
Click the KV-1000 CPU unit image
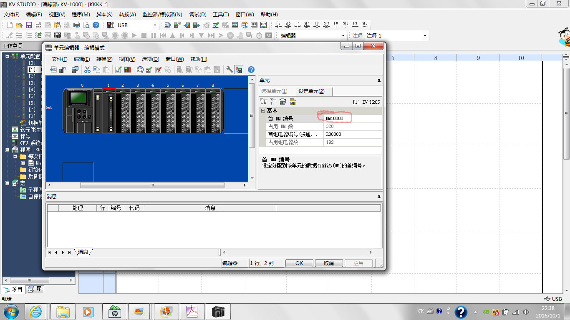tap(78, 111)
